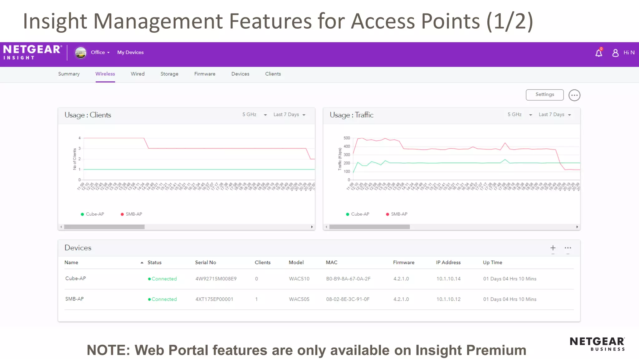Click Connected status for SMB-AP

[x=162, y=299]
